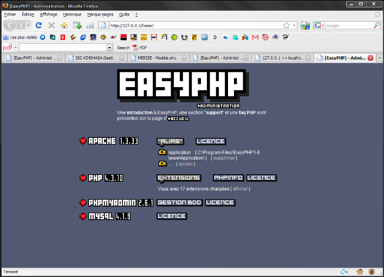384x277 pixels.
Task: Open the Historique menu
Action: 72,14
